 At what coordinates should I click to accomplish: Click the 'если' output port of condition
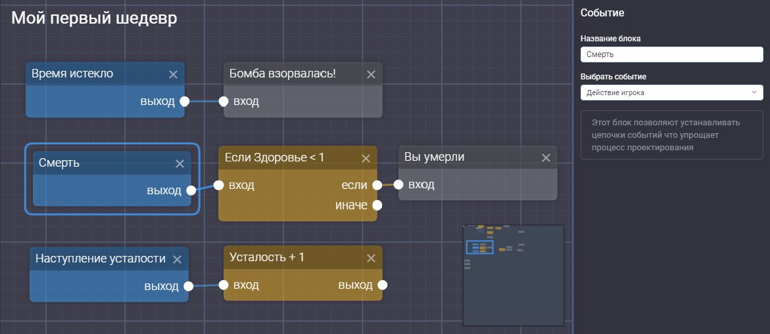[x=377, y=185]
